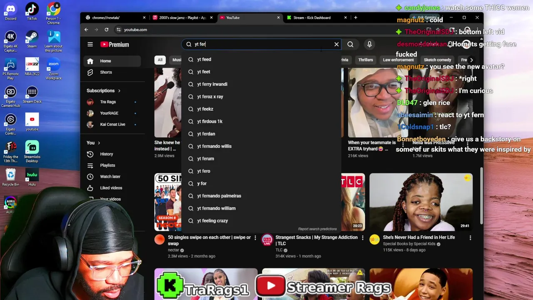Open the TLC channel avatar

267,239
